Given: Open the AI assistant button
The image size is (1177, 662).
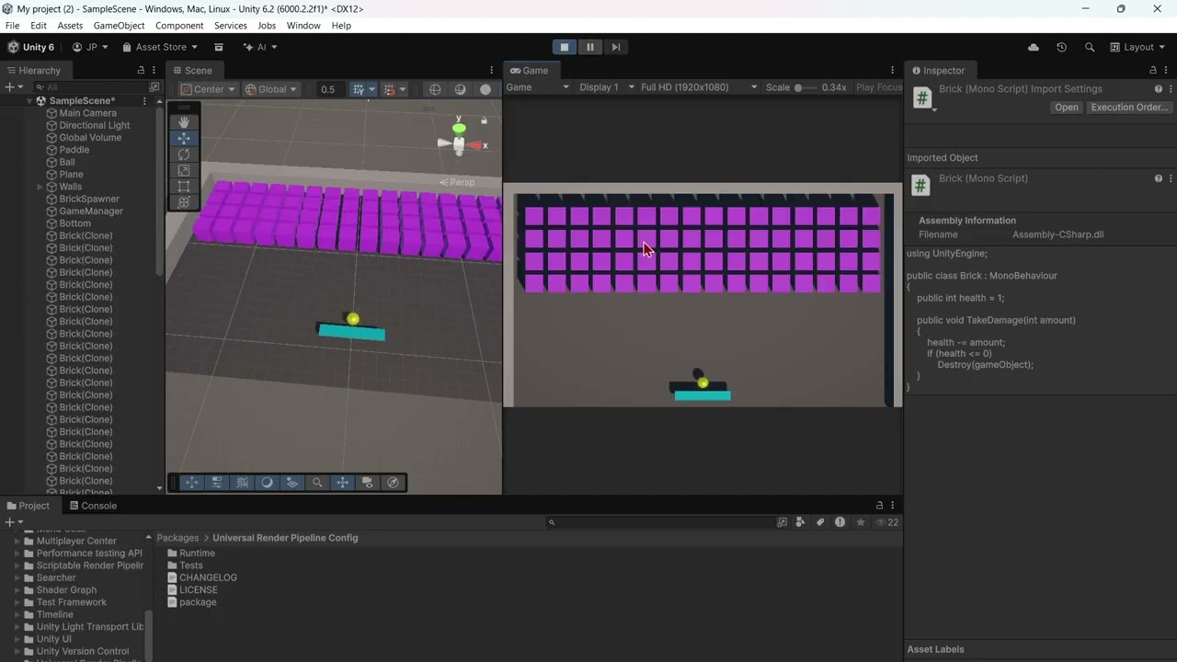Looking at the screenshot, I should click(x=260, y=47).
